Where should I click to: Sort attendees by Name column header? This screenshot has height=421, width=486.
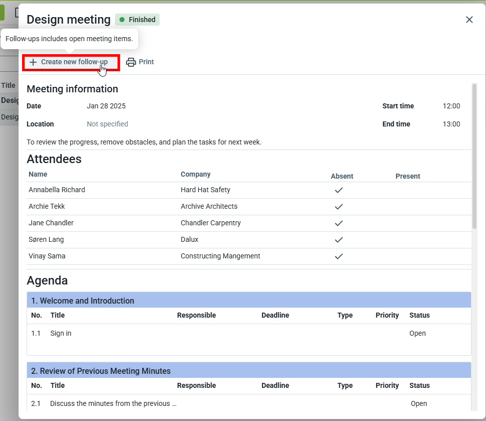pos(38,174)
